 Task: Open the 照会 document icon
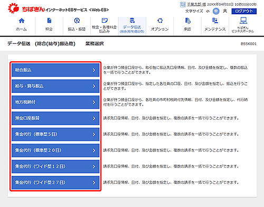tap(49, 21)
